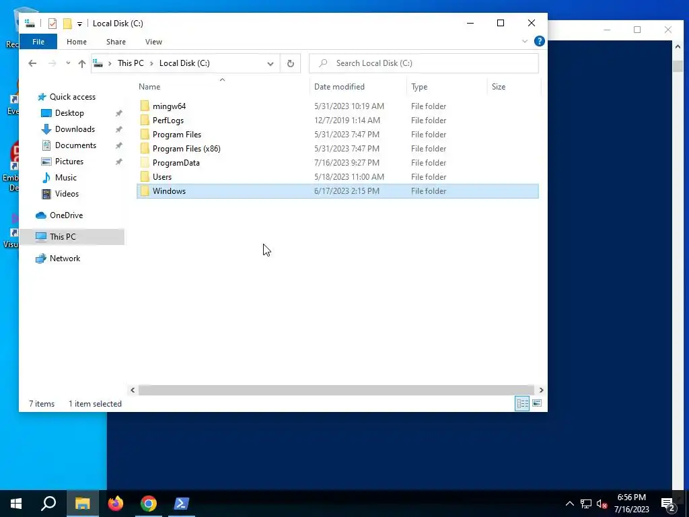This screenshot has width=689, height=517.
Task: Click the blue Help question mark icon
Action: pyautogui.click(x=539, y=41)
